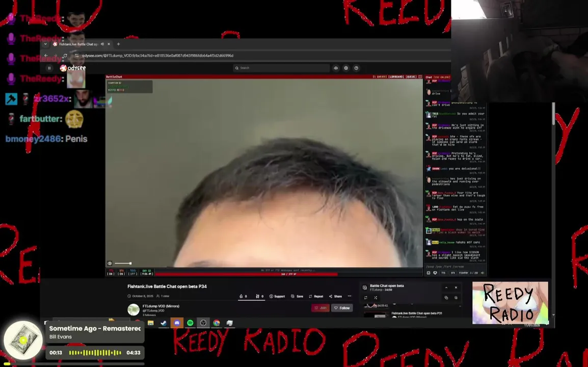Image resolution: width=588 pixels, height=367 pixels.
Task: Open the FTLdump VOD (Mirrors) channel link
Action: pyautogui.click(x=161, y=306)
